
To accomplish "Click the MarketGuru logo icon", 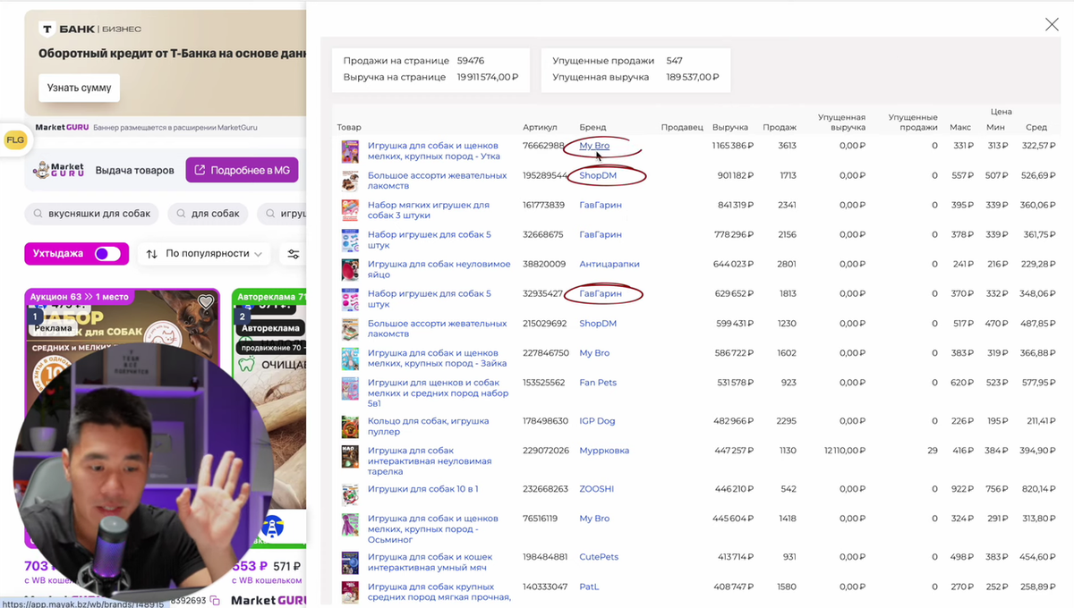I will click(x=58, y=170).
